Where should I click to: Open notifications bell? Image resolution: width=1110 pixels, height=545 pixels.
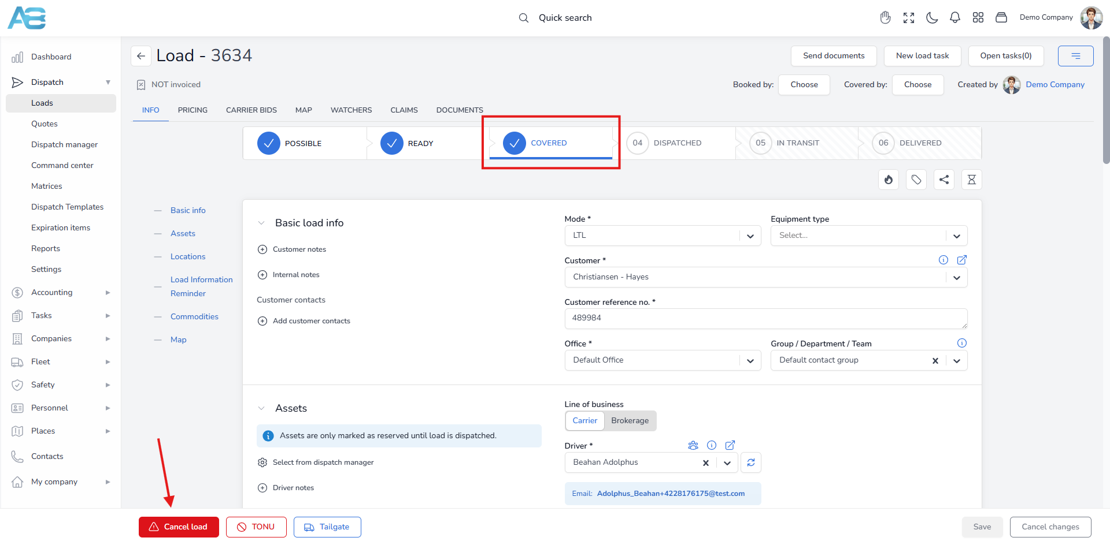click(955, 18)
